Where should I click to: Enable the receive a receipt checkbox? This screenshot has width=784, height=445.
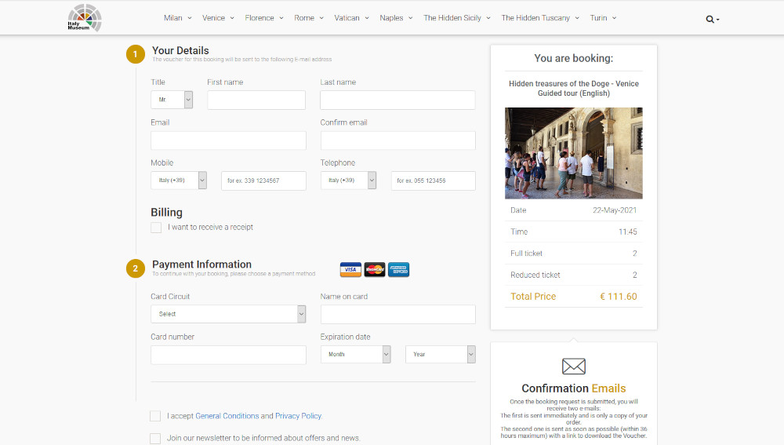point(156,228)
